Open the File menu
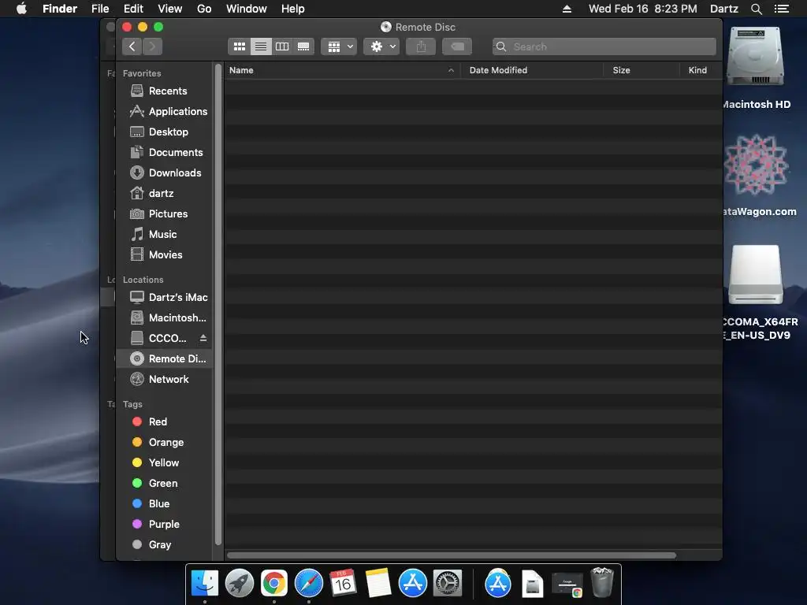The height and width of the screenshot is (605, 807). pos(100,9)
